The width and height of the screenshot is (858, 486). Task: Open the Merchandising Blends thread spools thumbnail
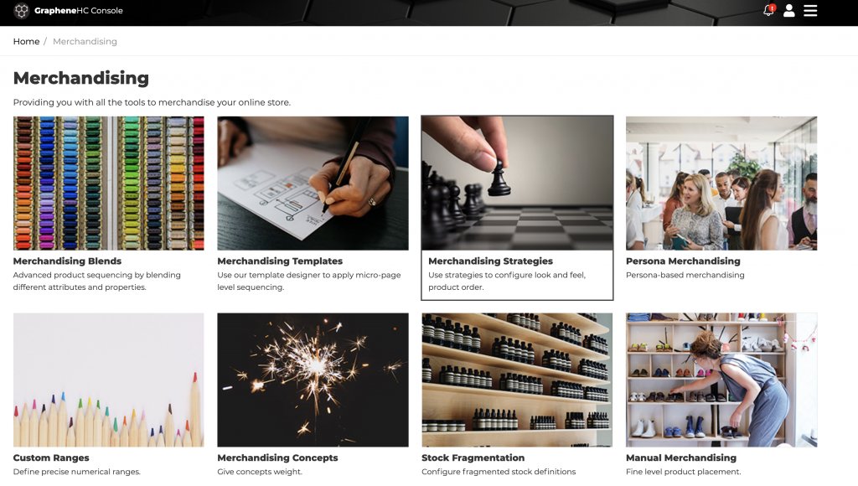tap(108, 184)
